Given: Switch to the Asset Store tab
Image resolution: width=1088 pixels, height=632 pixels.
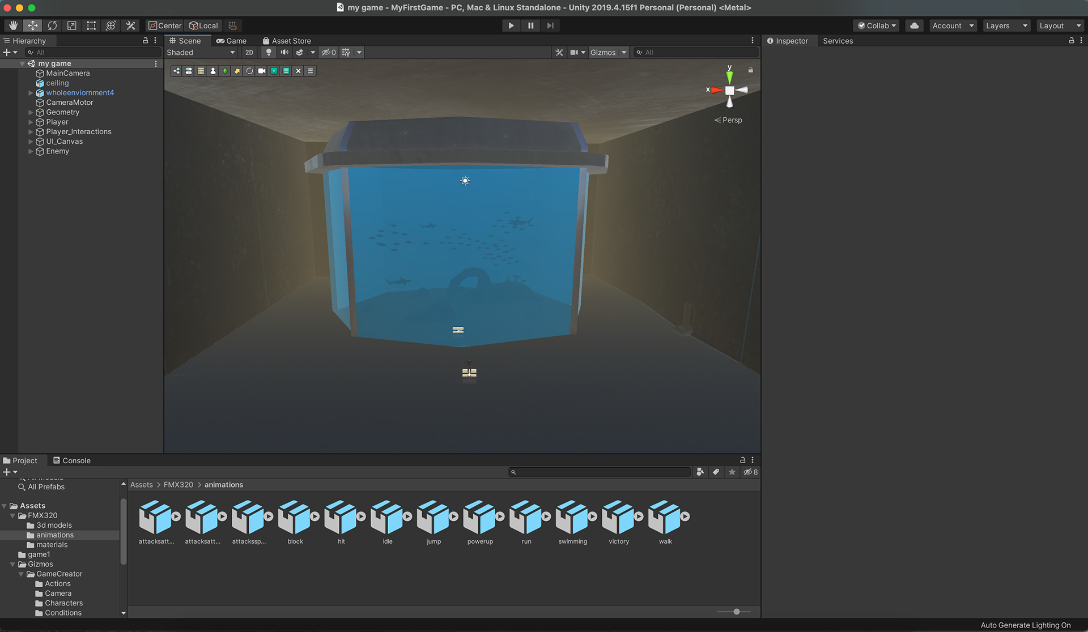Looking at the screenshot, I should 287,41.
